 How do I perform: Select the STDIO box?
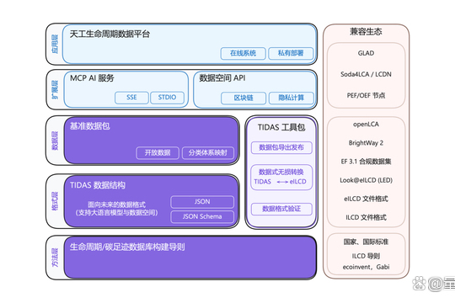click(167, 98)
